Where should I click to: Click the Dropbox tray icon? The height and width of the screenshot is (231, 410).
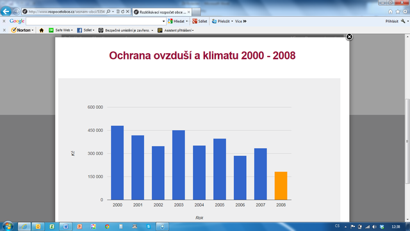(x=382, y=227)
